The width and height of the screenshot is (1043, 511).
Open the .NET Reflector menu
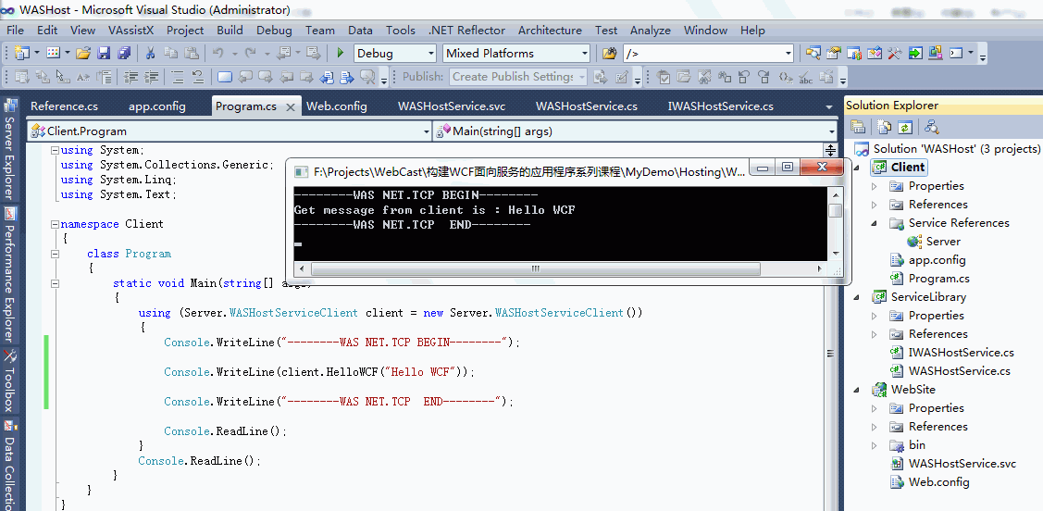[466, 30]
